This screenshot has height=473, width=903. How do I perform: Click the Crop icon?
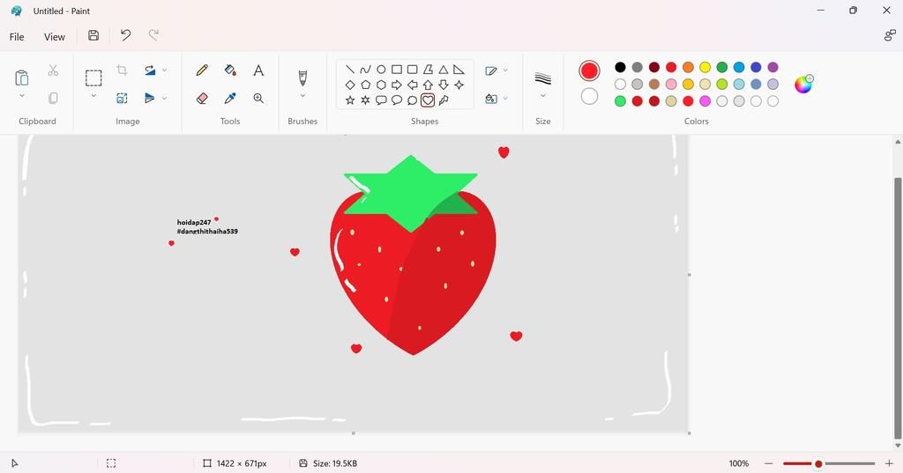point(122,70)
